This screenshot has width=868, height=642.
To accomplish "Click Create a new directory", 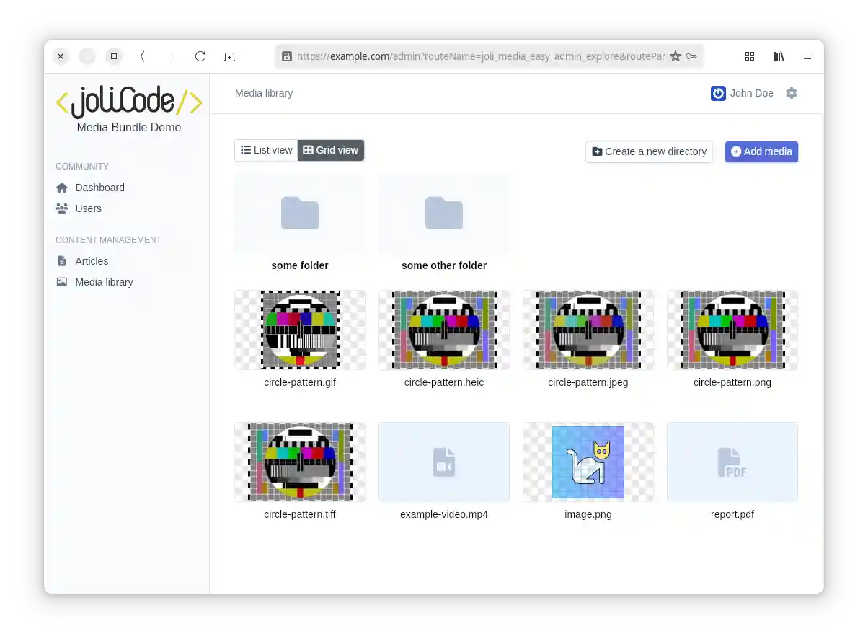I will [648, 151].
